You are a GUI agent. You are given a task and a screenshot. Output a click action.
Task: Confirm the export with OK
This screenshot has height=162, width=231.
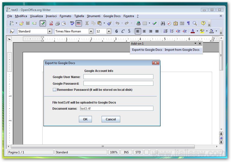[85, 119]
